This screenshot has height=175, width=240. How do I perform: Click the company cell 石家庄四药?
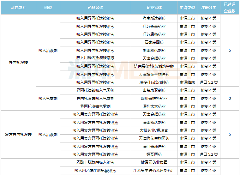[x=154, y=42]
